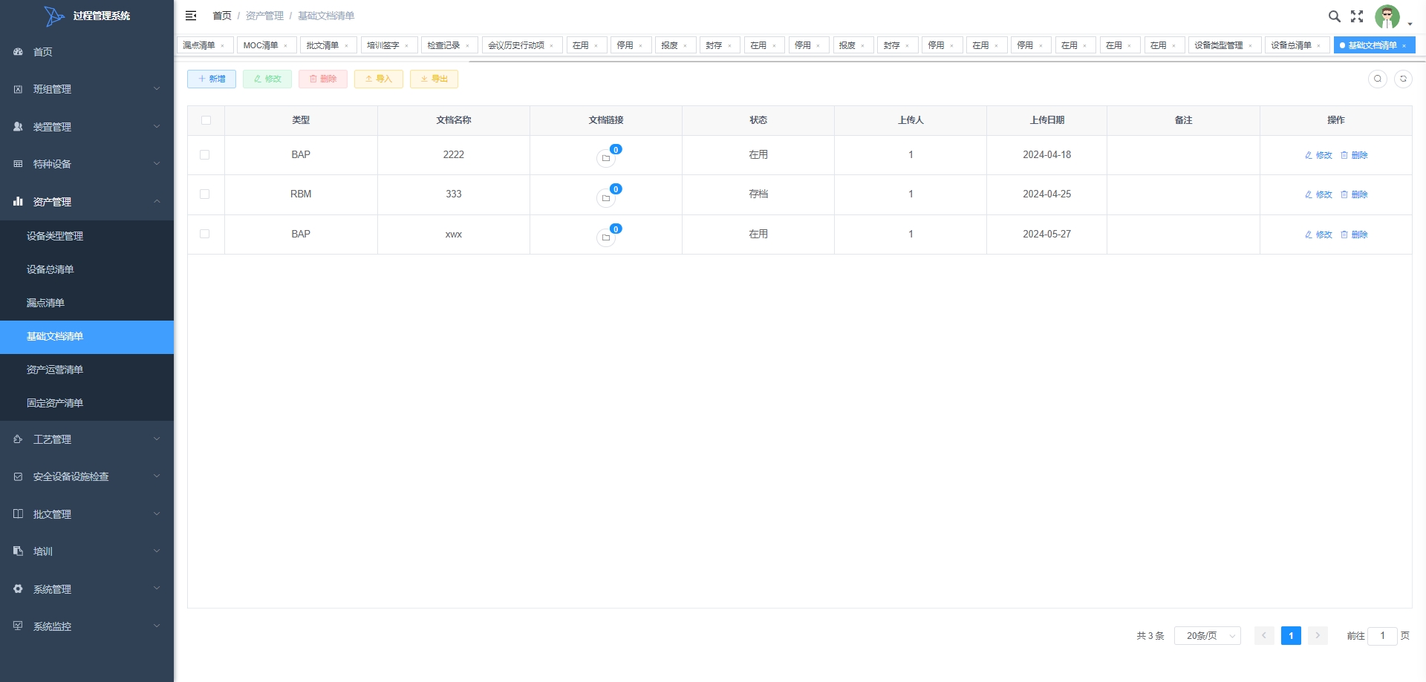Close the 设备类型管理 tab with its x icon
The image size is (1426, 682).
click(1250, 46)
